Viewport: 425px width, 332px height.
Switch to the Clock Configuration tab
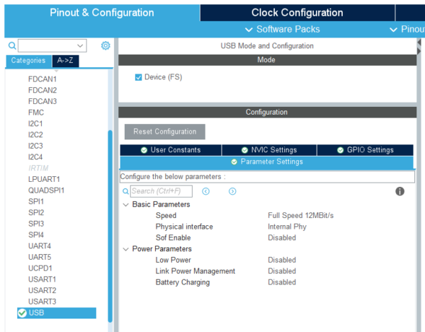point(297,13)
